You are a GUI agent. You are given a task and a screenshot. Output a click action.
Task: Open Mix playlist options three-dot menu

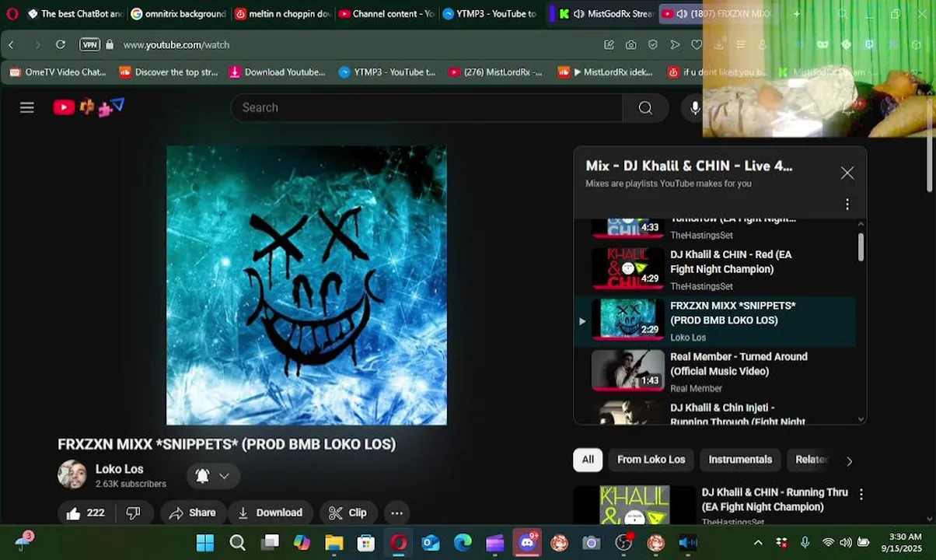click(847, 204)
